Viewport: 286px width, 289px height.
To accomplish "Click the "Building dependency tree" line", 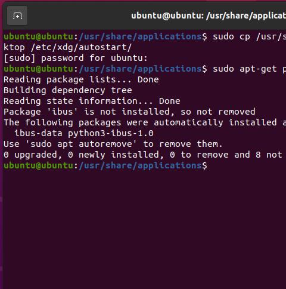I will pyautogui.click(x=68, y=90).
